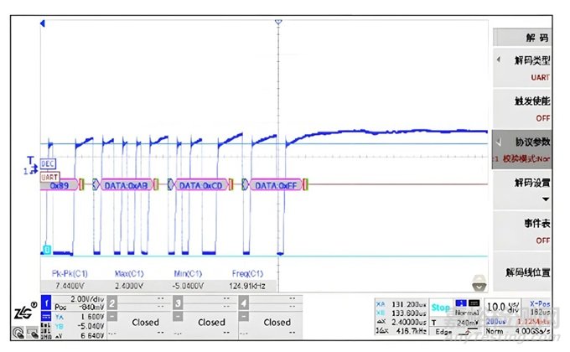Select the DATA:0xAB decoded packet
570x352 pixels.
tap(126, 185)
